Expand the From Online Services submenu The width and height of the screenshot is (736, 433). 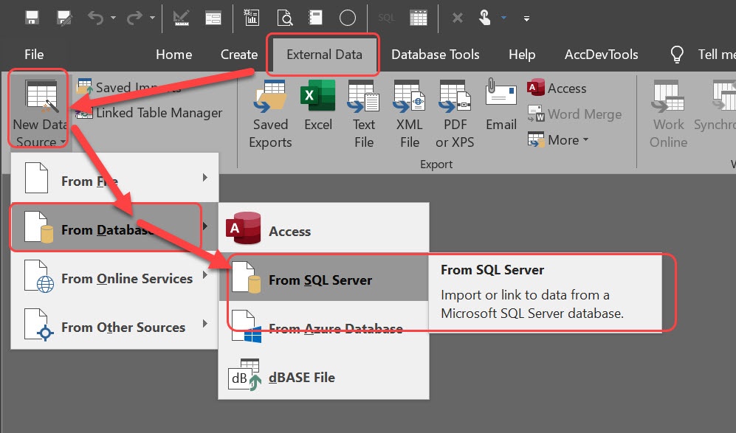pyautogui.click(x=115, y=277)
